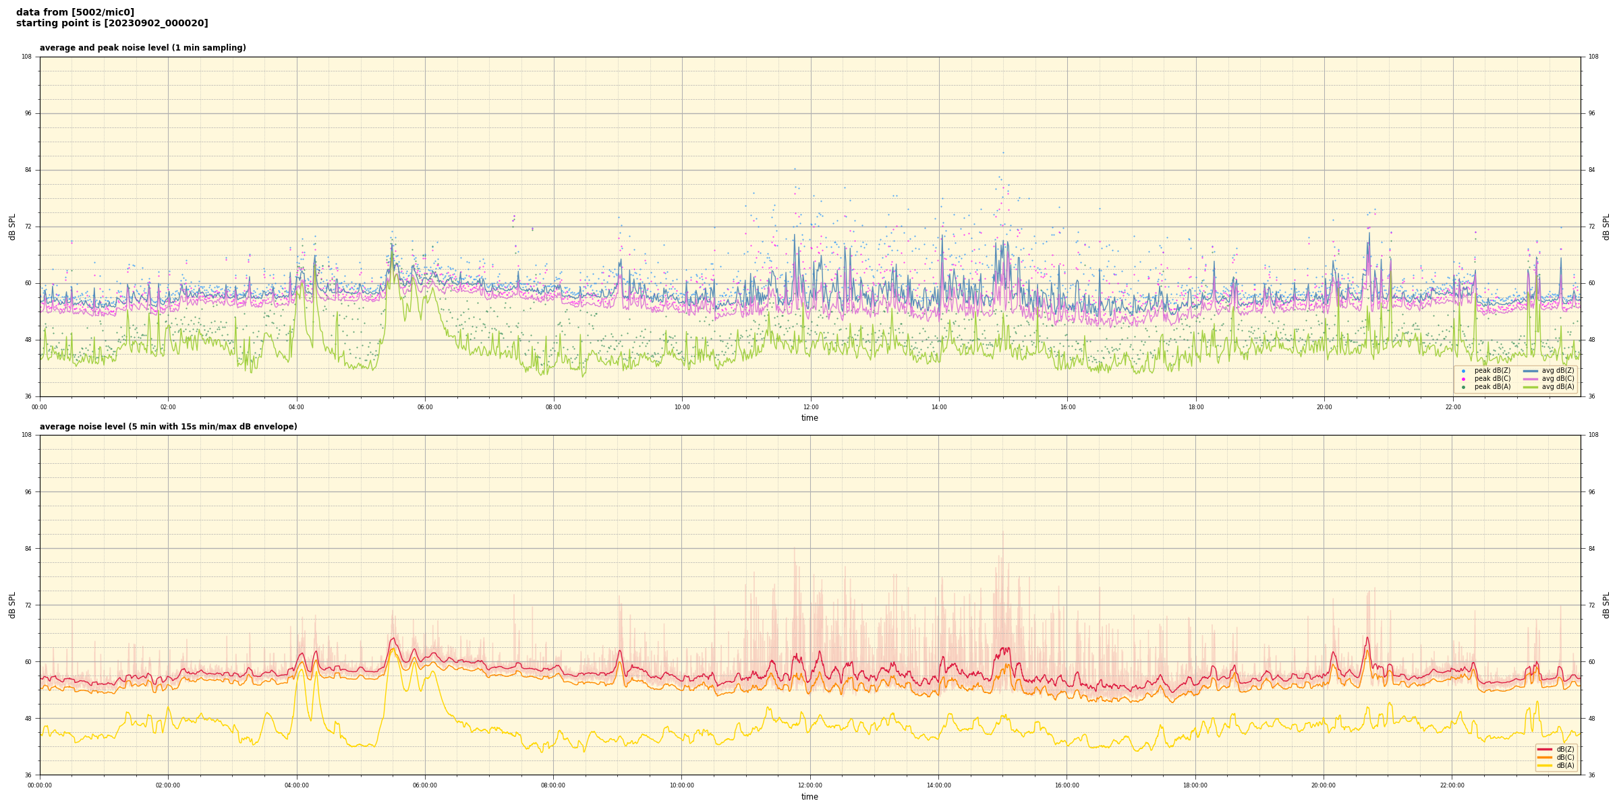Click the 18:00:00 tick label on lower chart

[x=1195, y=785]
